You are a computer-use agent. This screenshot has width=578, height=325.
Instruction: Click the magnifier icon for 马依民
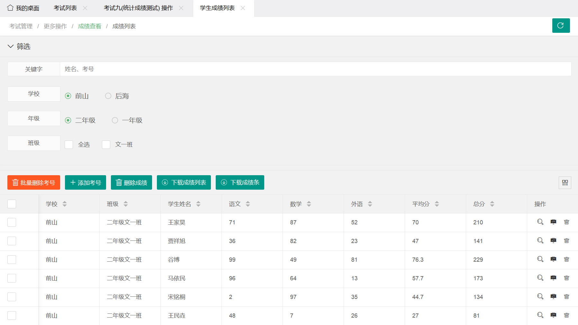pos(540,278)
